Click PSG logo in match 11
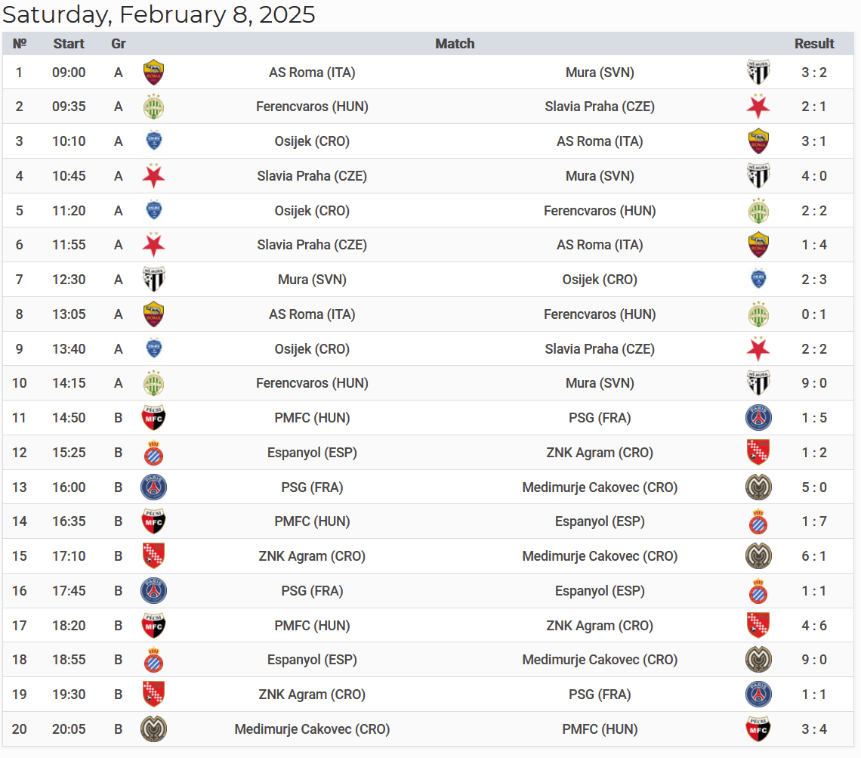This screenshot has width=861, height=758. [x=758, y=418]
